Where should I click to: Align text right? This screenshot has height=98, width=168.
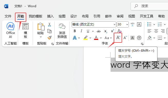163,31
